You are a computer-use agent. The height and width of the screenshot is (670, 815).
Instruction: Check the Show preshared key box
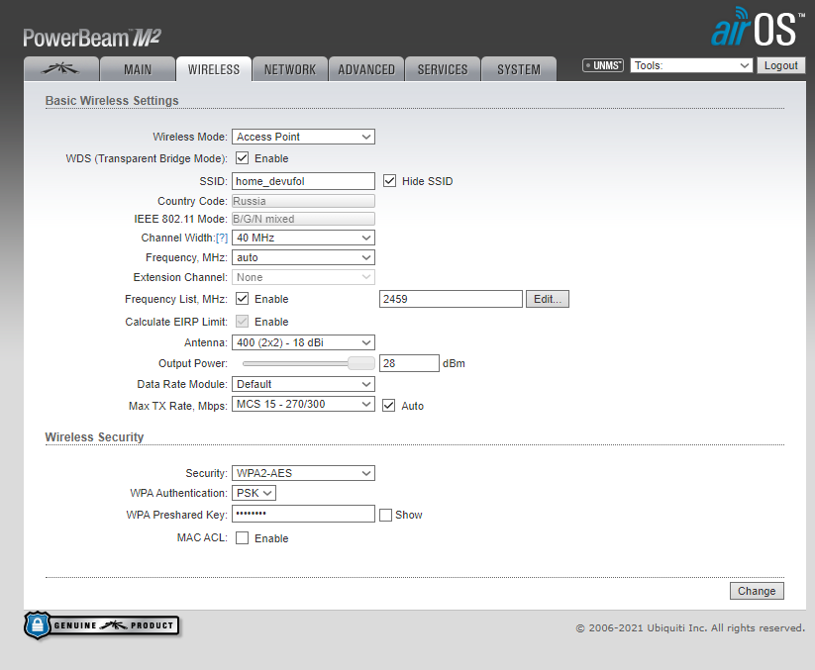tap(385, 515)
